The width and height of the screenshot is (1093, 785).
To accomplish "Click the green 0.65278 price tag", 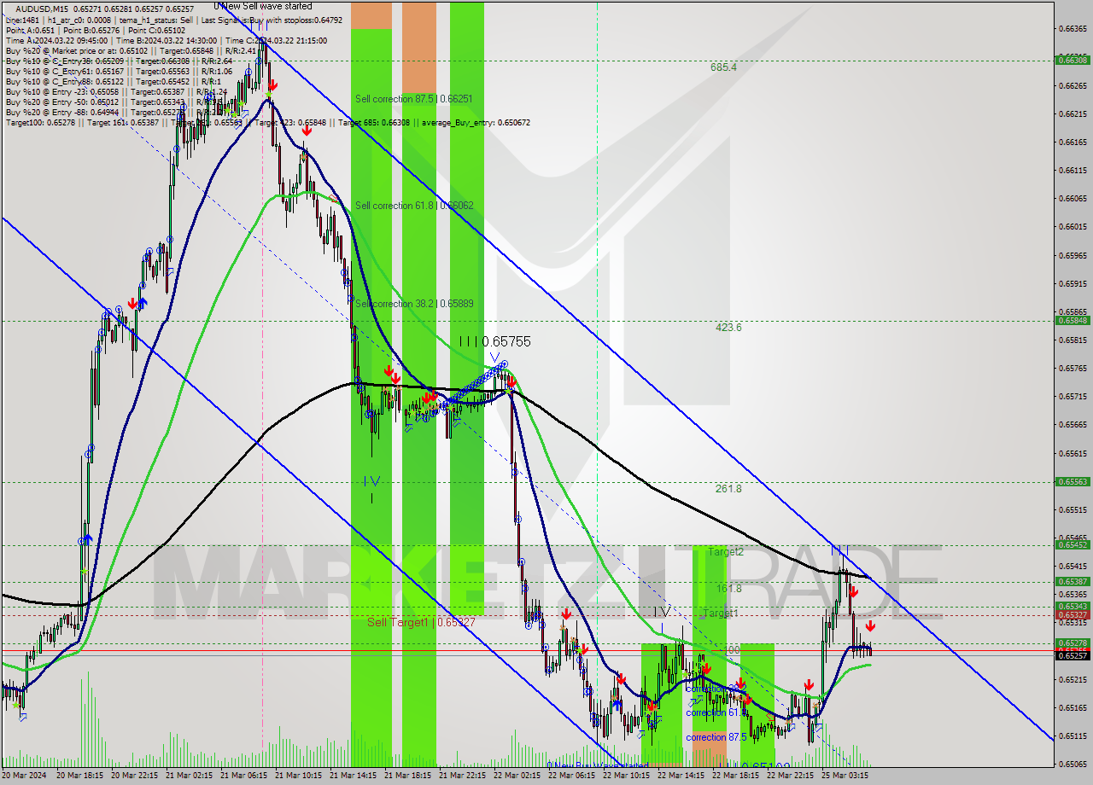I will [x=1073, y=643].
